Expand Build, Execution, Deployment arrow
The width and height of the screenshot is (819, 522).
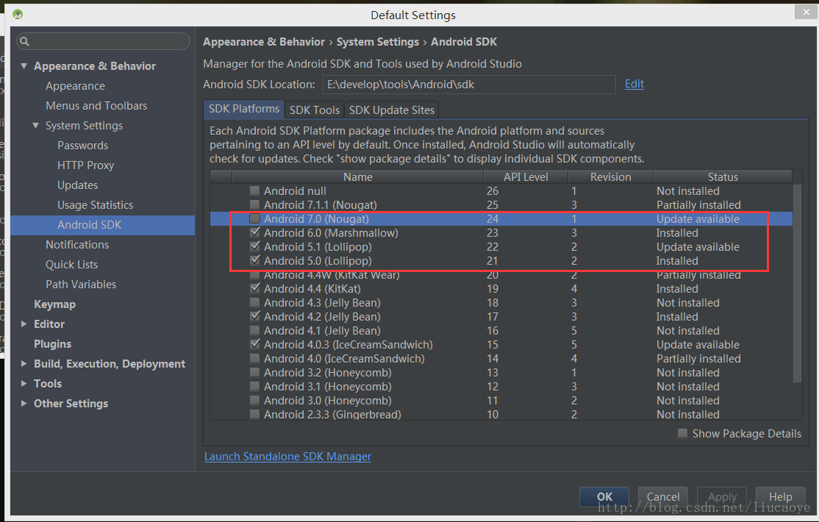[x=24, y=364]
